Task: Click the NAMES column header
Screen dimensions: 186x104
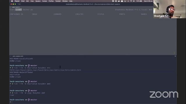Action: pos(144,14)
